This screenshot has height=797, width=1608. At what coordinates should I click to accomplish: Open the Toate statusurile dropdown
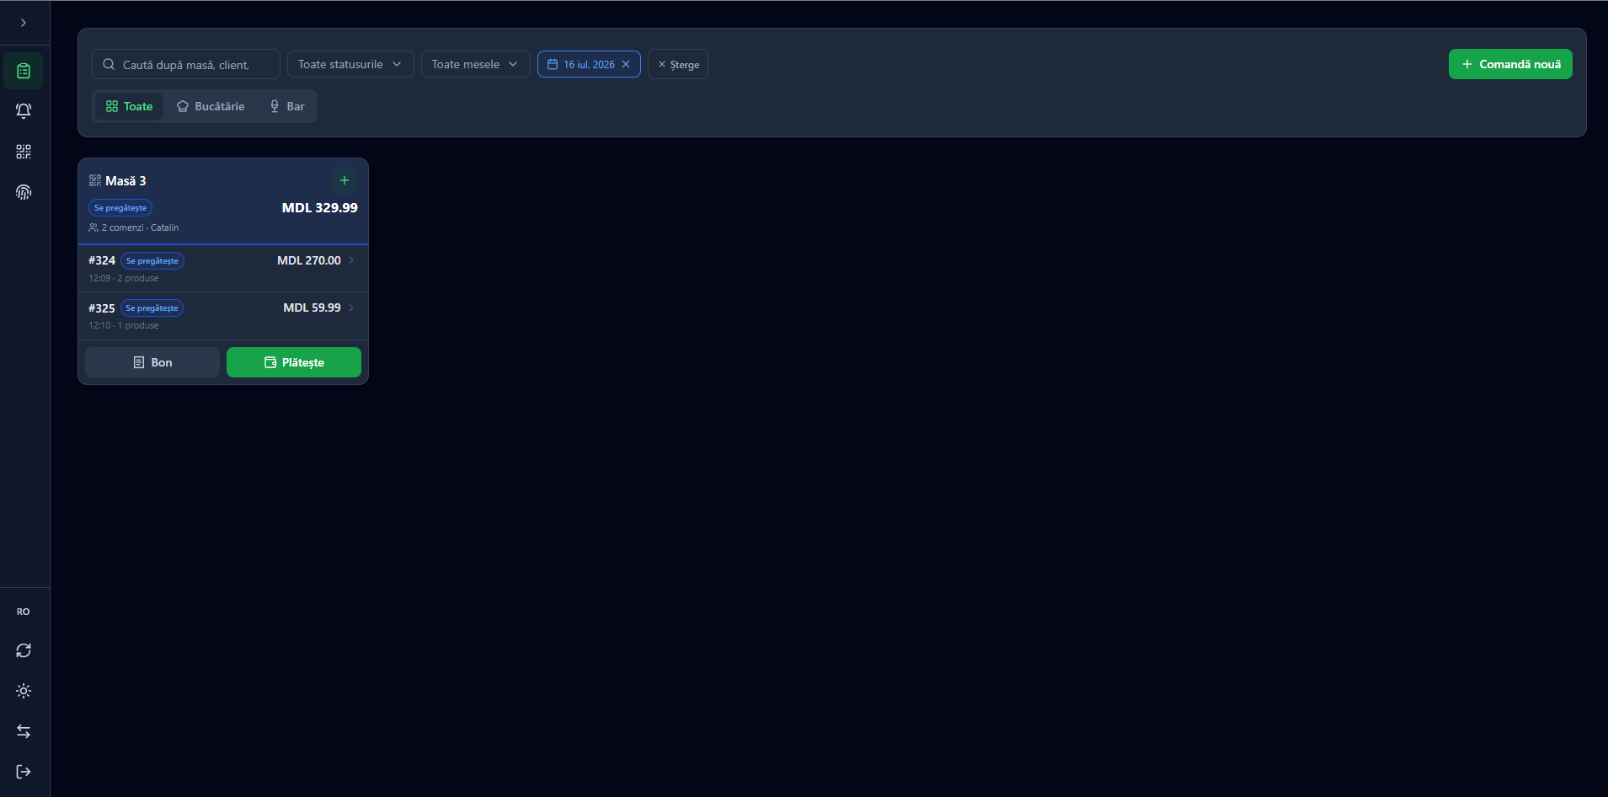pos(350,64)
